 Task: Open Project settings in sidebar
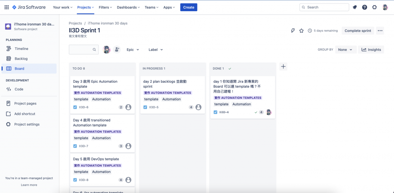pyautogui.click(x=29, y=124)
